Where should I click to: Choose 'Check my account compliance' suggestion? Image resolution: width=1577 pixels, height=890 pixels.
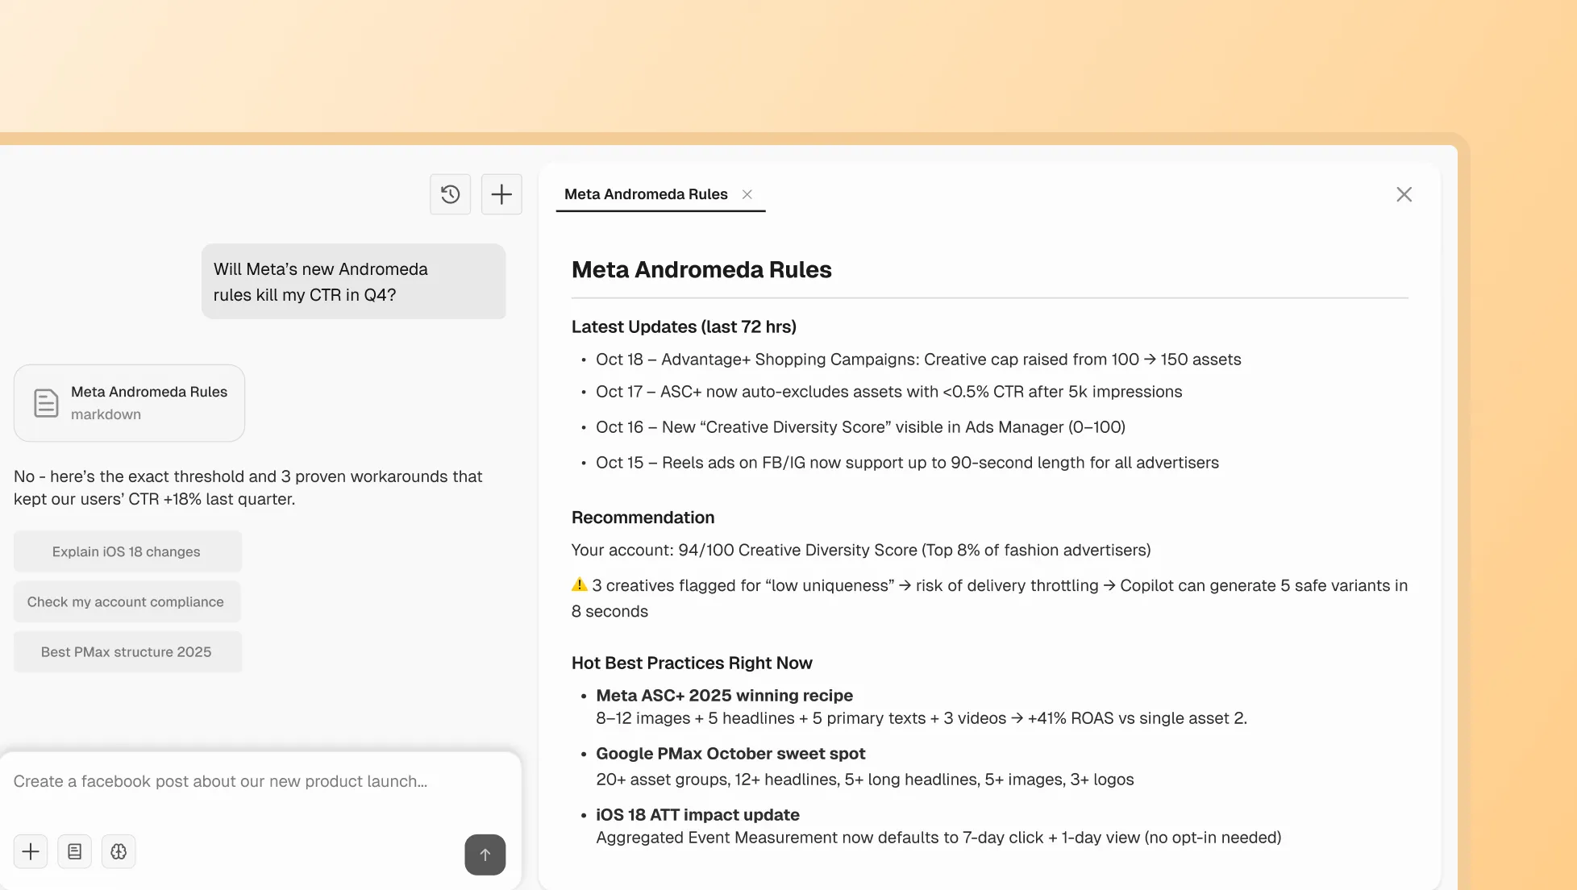tap(126, 601)
